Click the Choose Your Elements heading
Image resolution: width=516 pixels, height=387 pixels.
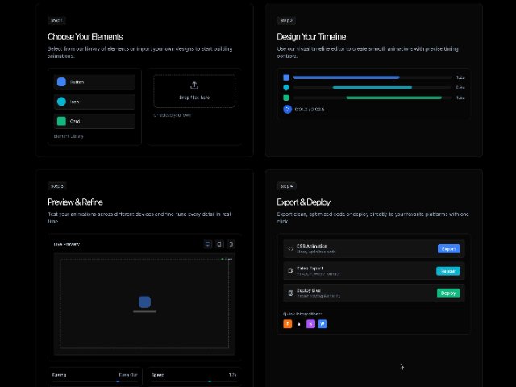pos(85,36)
